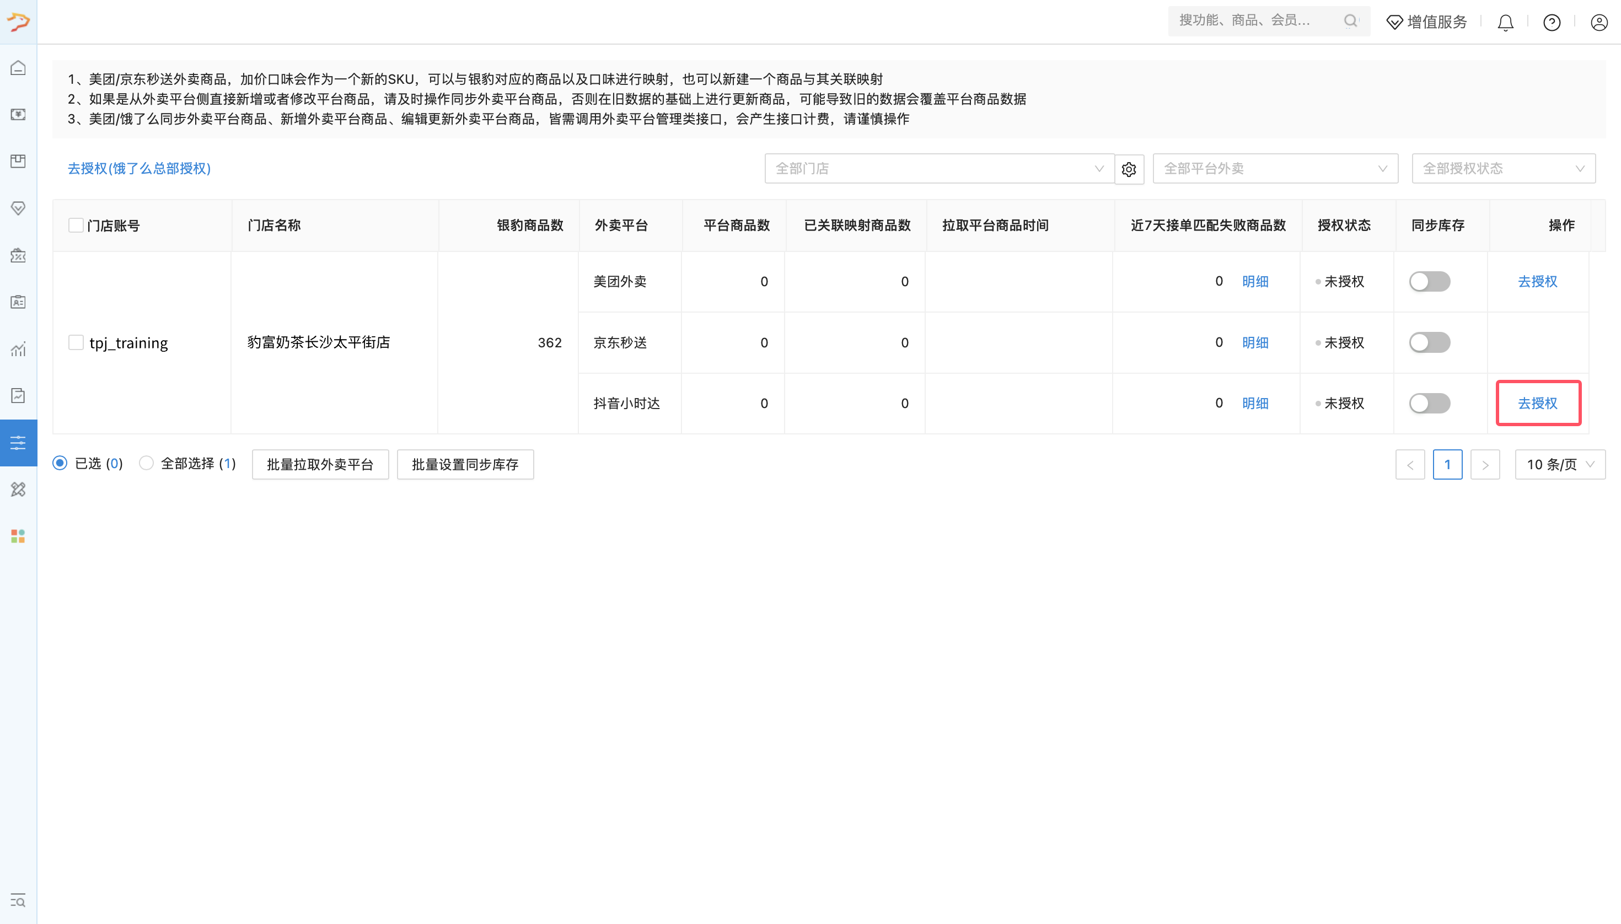Click the gear settings icon beside store dropdown
This screenshot has height=924, width=1621.
click(1129, 169)
